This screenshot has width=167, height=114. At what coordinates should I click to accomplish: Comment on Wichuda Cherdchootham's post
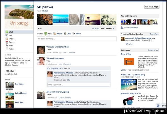(x=71, y=53)
